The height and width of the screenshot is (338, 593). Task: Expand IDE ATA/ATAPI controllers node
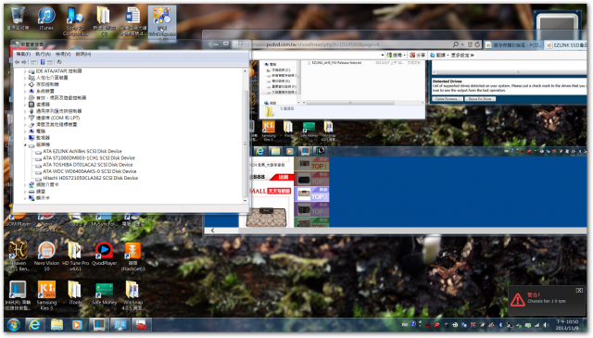25,71
